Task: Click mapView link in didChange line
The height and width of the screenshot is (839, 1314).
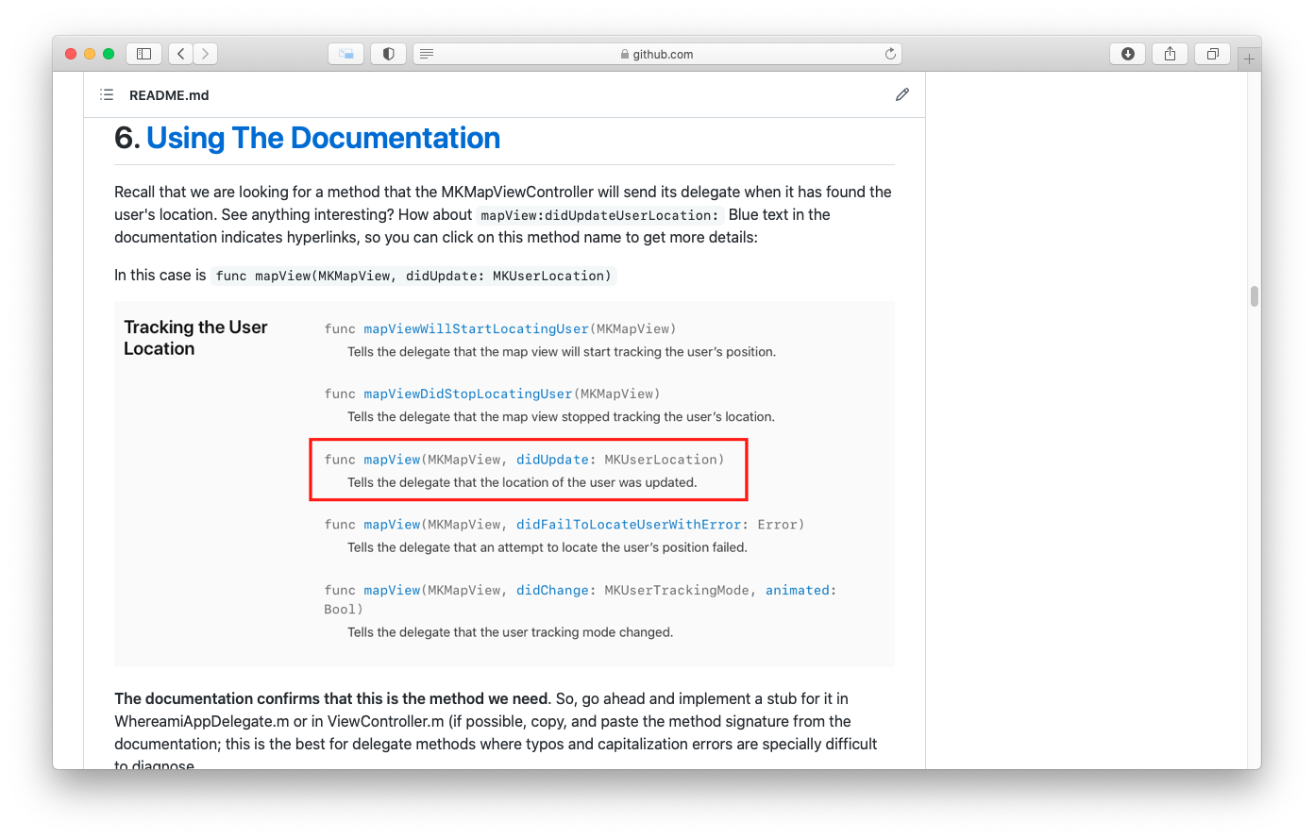Action: tap(392, 590)
